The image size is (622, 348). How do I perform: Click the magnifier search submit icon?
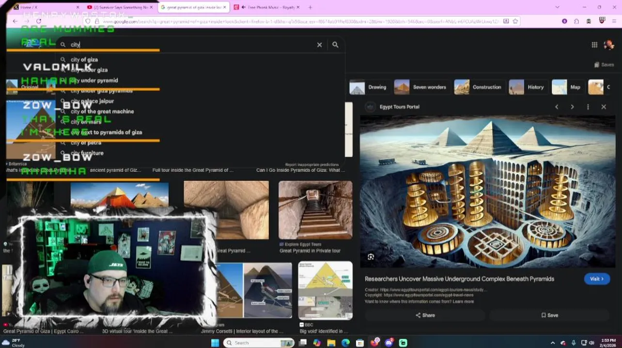(335, 44)
